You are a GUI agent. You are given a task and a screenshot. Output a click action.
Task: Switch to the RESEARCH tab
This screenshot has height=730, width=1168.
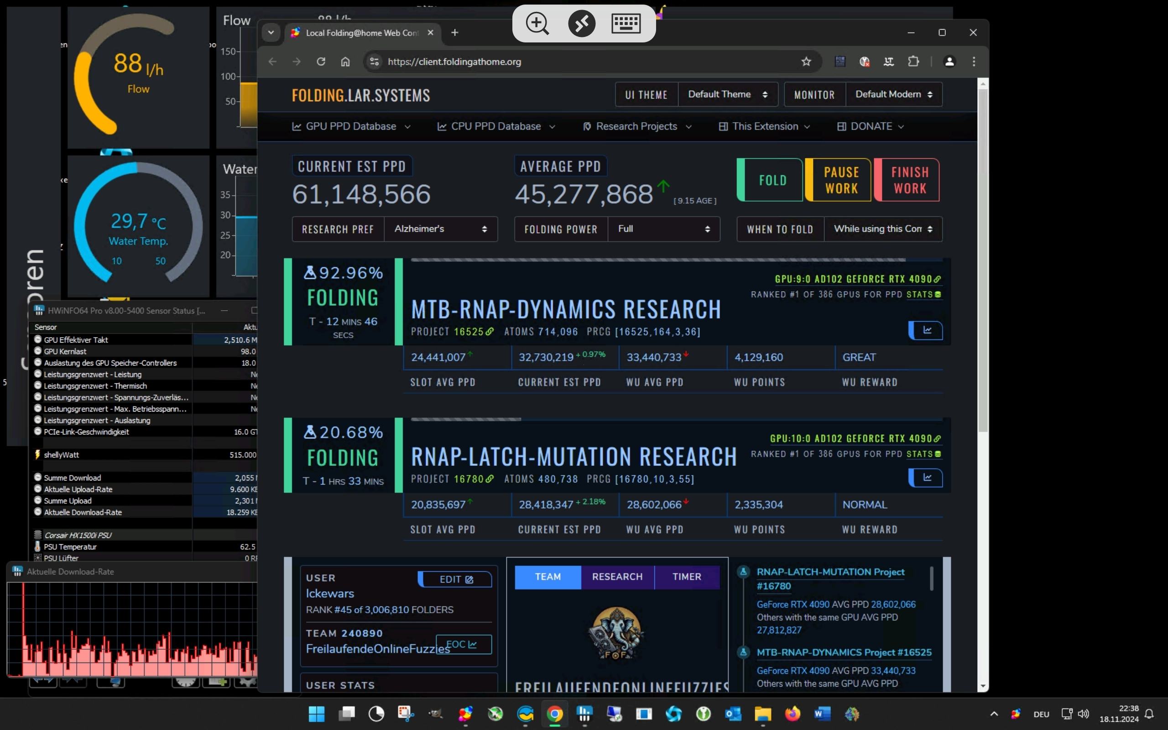pos(617,577)
